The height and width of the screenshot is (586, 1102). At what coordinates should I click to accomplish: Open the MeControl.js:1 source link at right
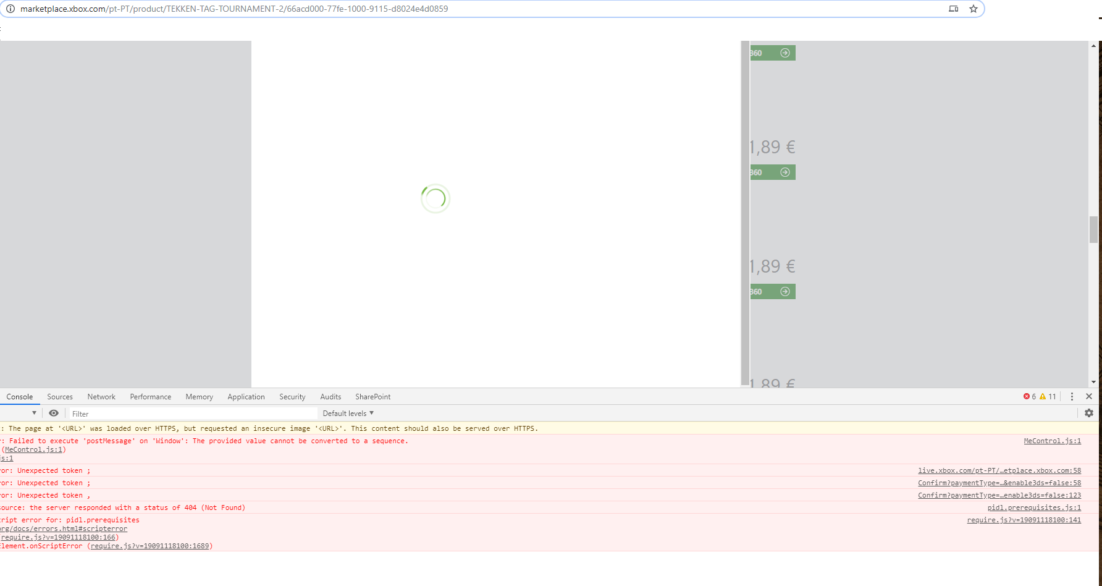[x=1052, y=441]
